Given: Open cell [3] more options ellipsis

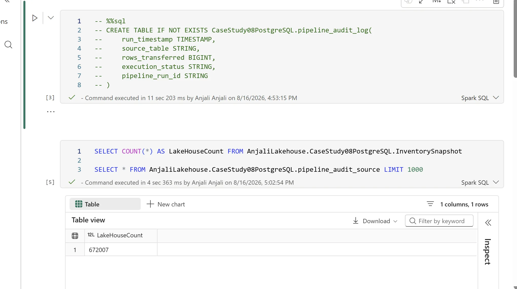Looking at the screenshot, I should tap(51, 111).
